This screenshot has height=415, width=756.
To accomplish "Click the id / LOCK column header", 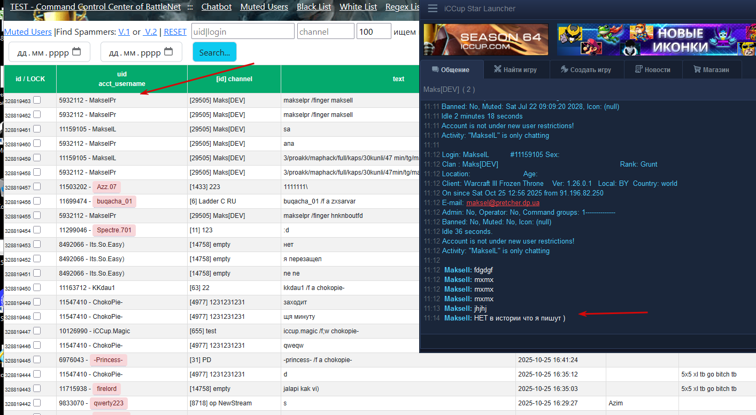I will click(x=30, y=79).
